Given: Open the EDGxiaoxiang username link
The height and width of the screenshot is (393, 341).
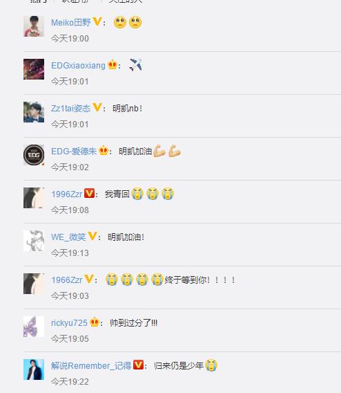Looking at the screenshot, I should tap(78, 66).
